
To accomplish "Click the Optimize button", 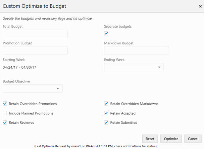I will tap(171, 139).
